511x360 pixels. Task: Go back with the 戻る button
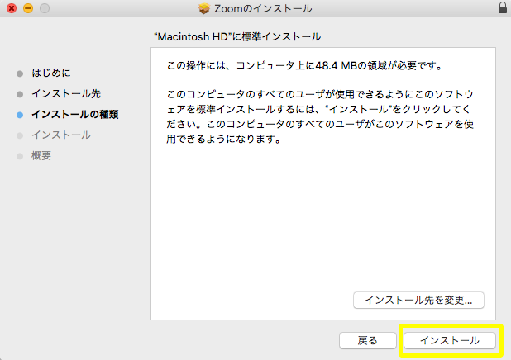[x=367, y=340]
